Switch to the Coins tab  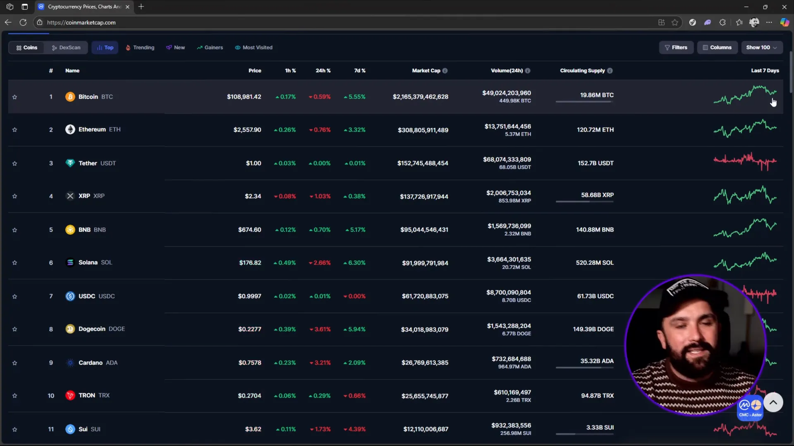27,47
